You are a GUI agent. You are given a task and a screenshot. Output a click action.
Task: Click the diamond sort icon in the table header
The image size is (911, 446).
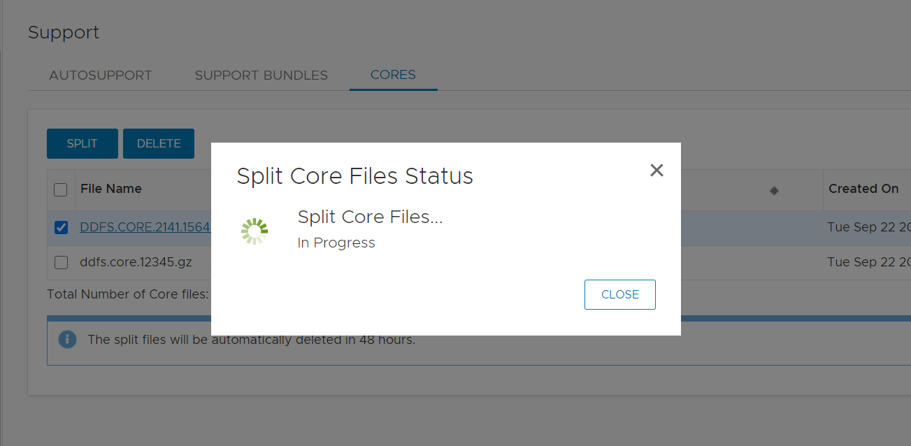pyautogui.click(x=774, y=190)
